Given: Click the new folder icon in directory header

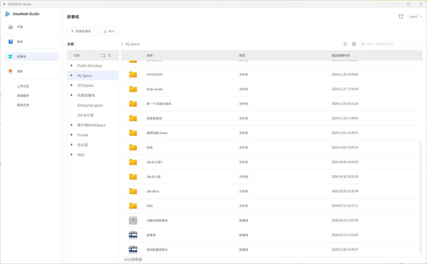Looking at the screenshot, I should point(103,55).
